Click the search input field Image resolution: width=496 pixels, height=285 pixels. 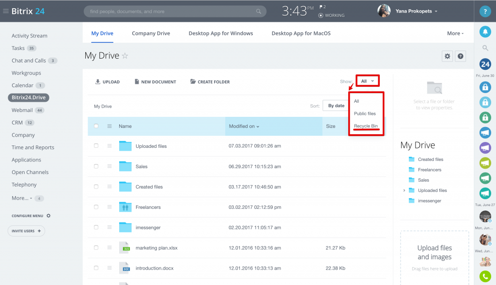point(175,12)
